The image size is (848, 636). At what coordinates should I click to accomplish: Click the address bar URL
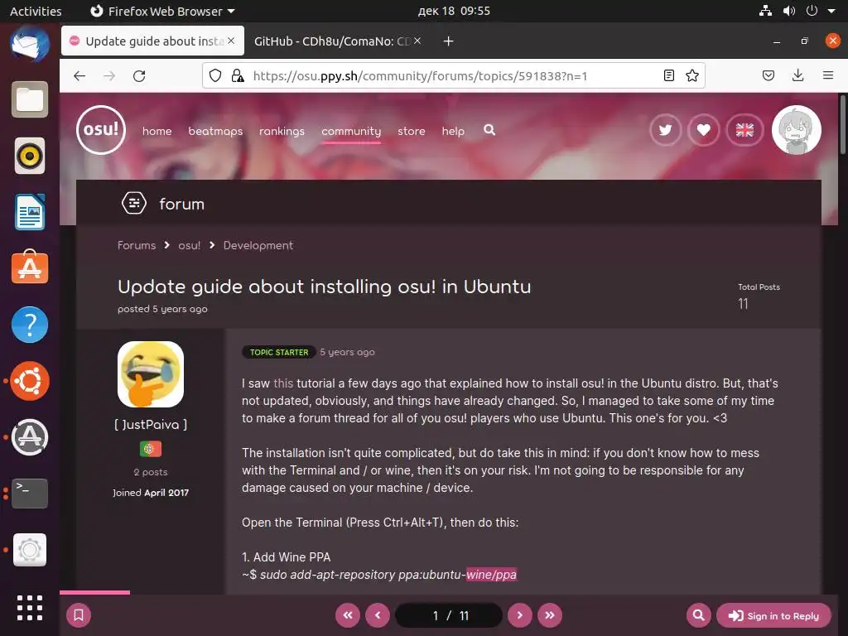[420, 75]
